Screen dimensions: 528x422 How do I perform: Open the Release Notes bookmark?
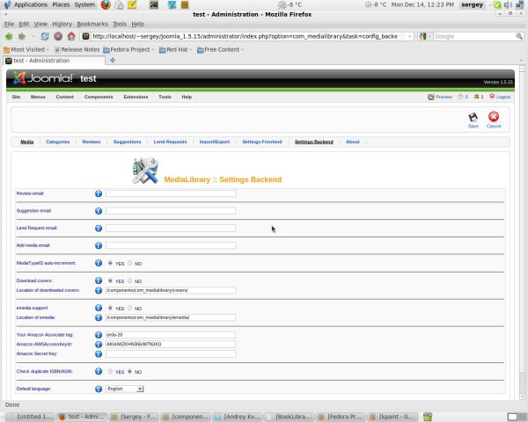click(x=77, y=50)
